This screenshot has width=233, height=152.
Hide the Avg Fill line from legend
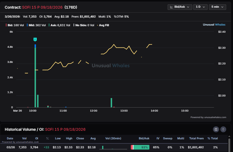(103, 25)
